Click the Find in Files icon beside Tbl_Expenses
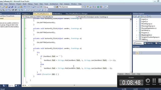Screen dimensions: 161x90 (x=57, y=7)
